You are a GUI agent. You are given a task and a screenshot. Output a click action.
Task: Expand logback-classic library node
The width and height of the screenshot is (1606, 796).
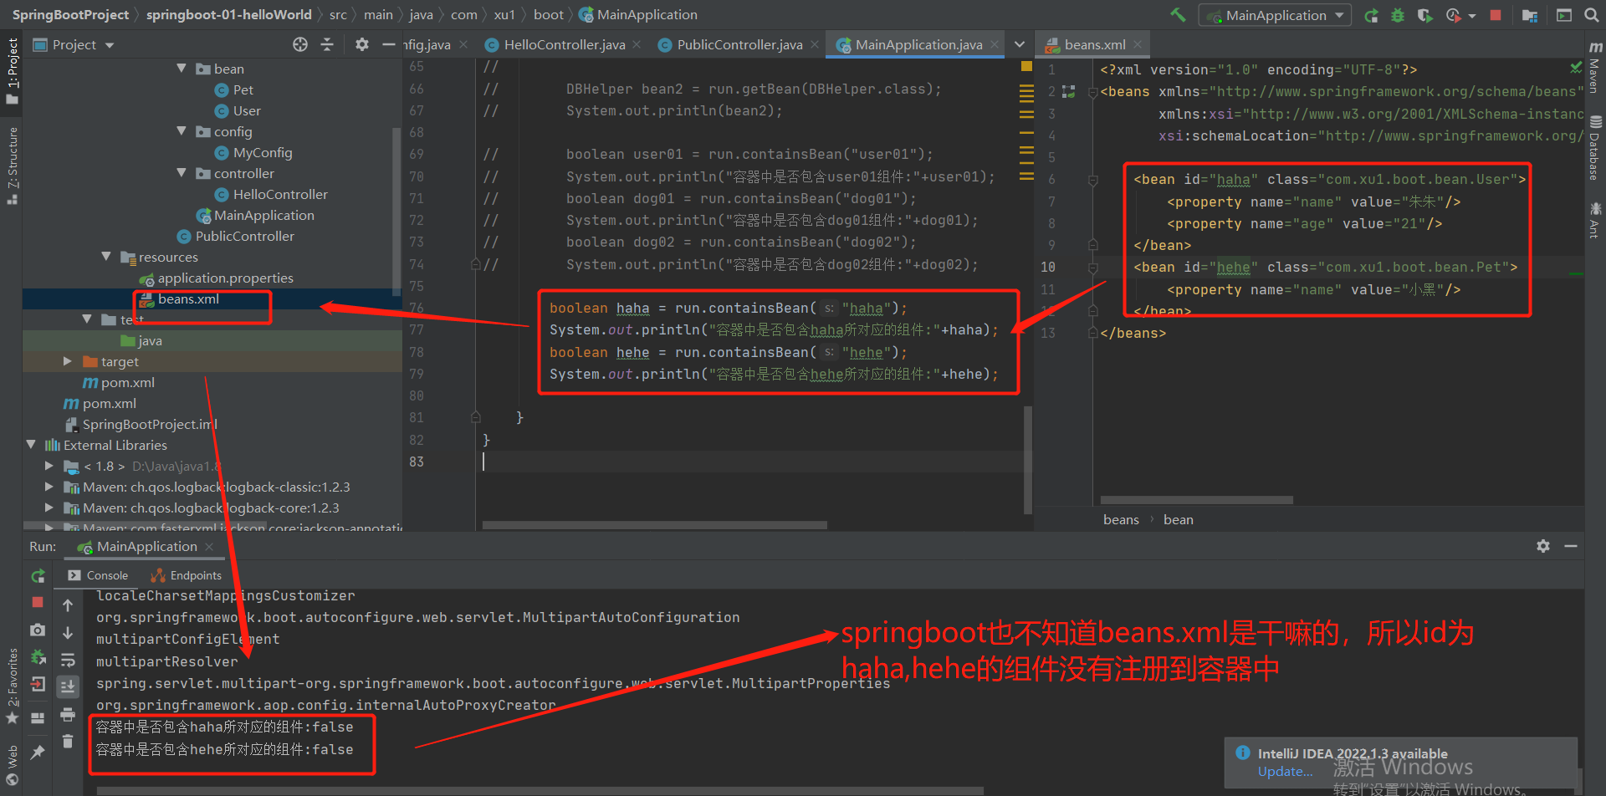coord(49,487)
